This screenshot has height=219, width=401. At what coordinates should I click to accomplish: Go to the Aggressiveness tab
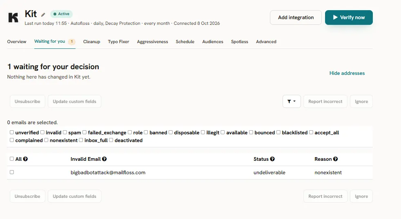(152, 42)
